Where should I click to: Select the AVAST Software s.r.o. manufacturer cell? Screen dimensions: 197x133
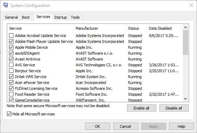tap(94, 53)
